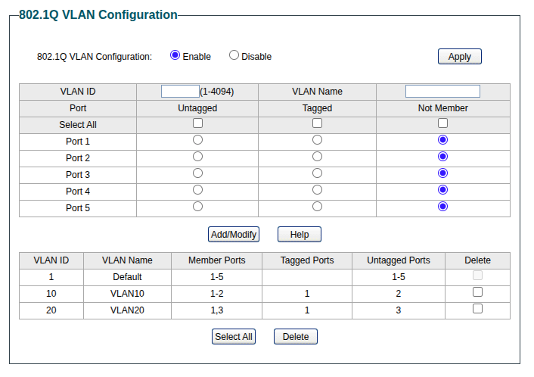Set Port 2 to Untagged
The height and width of the screenshot is (377, 534).
point(197,157)
